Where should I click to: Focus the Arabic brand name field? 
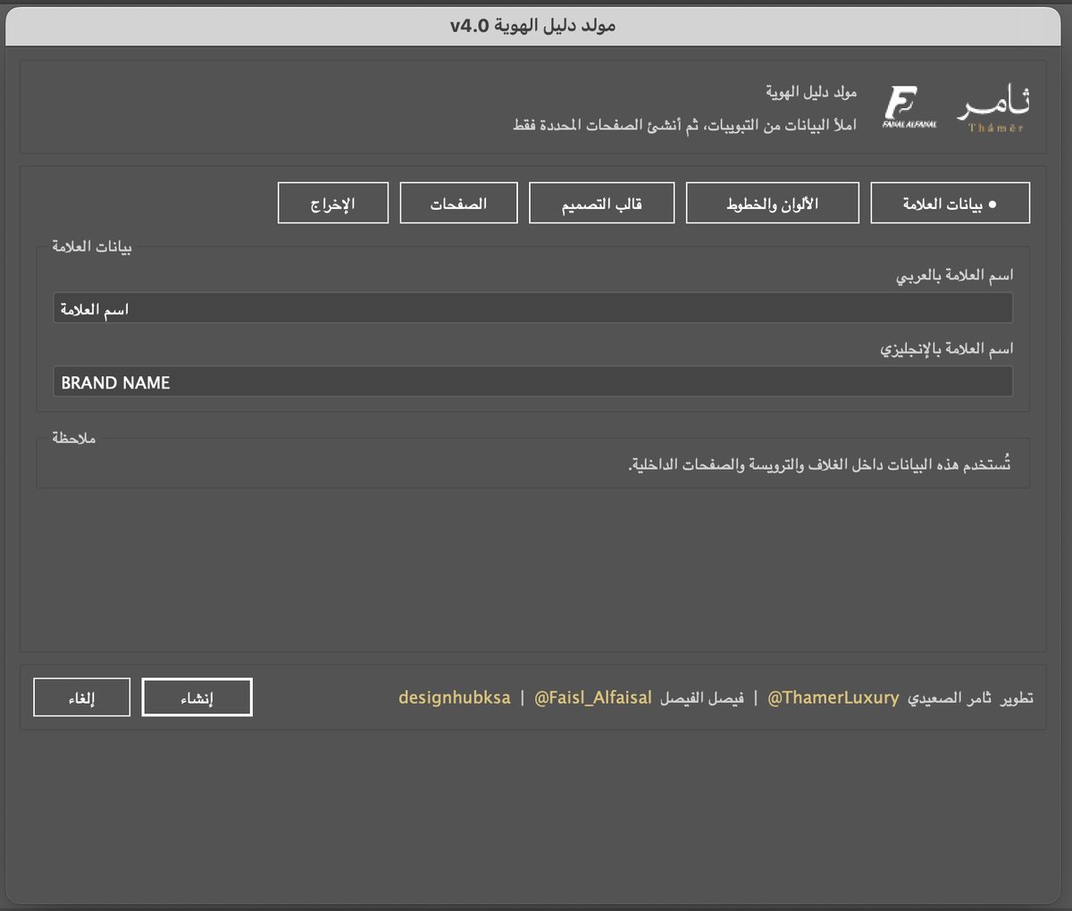click(x=532, y=308)
